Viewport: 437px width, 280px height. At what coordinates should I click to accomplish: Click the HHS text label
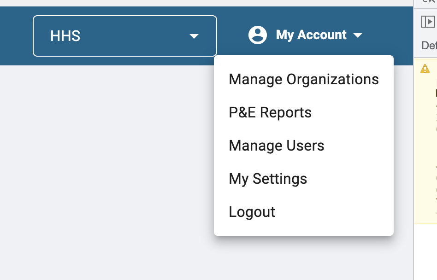point(65,36)
